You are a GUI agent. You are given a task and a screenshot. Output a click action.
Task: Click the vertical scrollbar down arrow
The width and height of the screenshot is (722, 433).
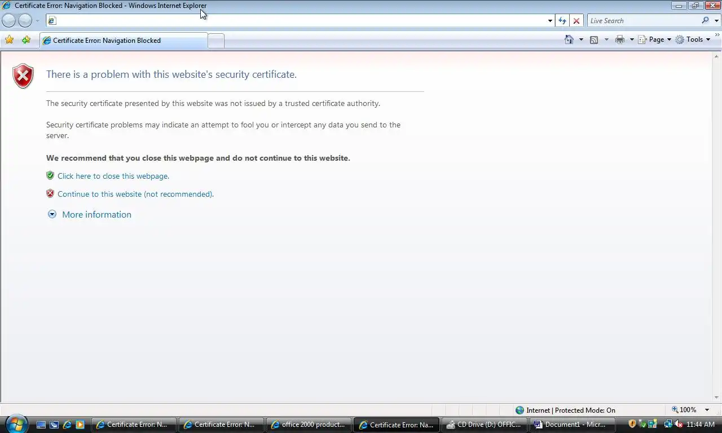(717, 397)
